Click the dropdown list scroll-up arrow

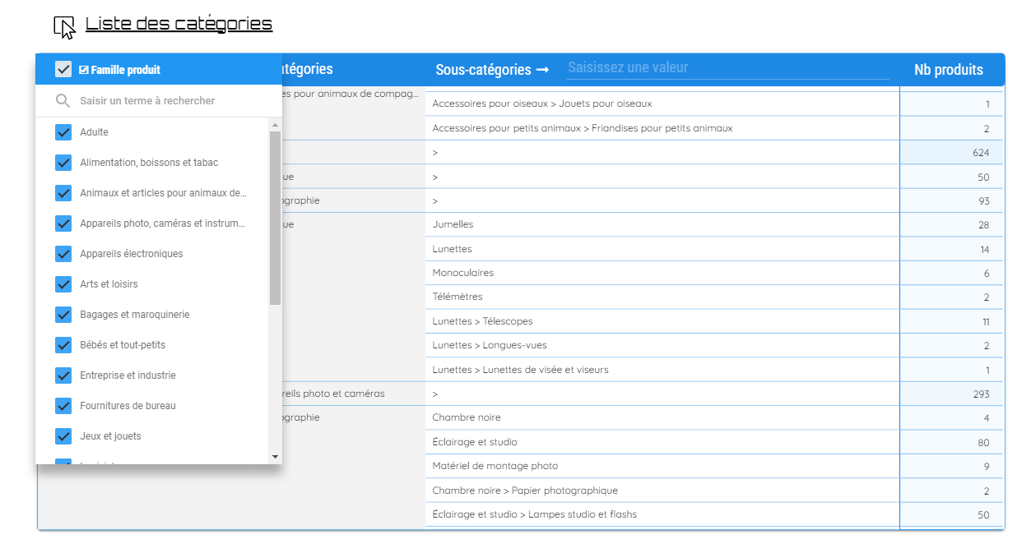click(x=275, y=124)
